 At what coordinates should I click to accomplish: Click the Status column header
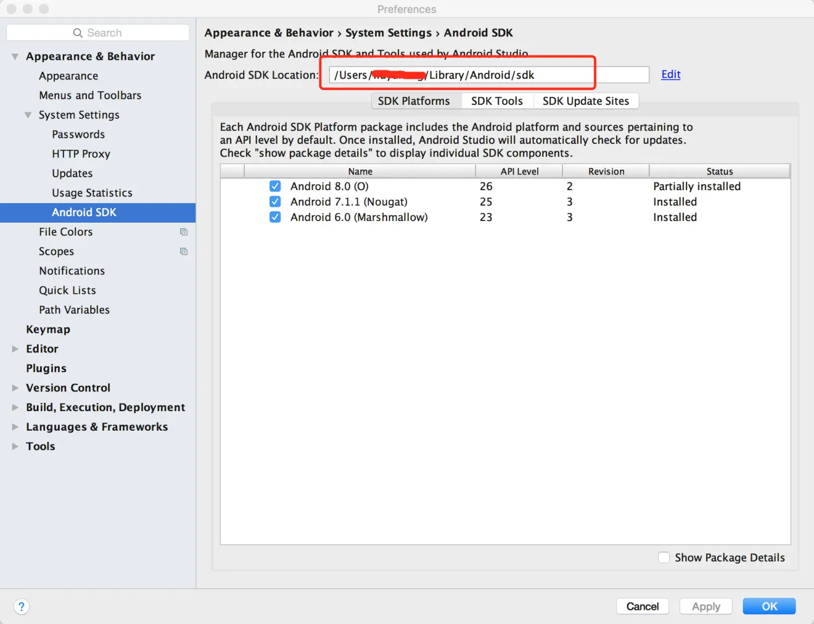click(720, 171)
